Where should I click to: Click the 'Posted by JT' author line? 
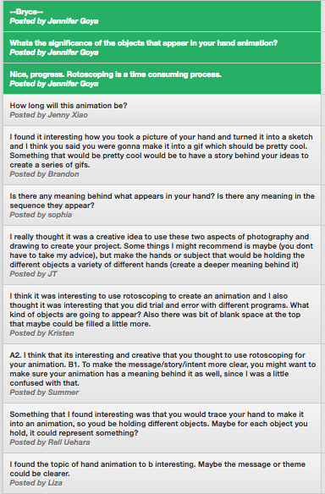coord(33,274)
